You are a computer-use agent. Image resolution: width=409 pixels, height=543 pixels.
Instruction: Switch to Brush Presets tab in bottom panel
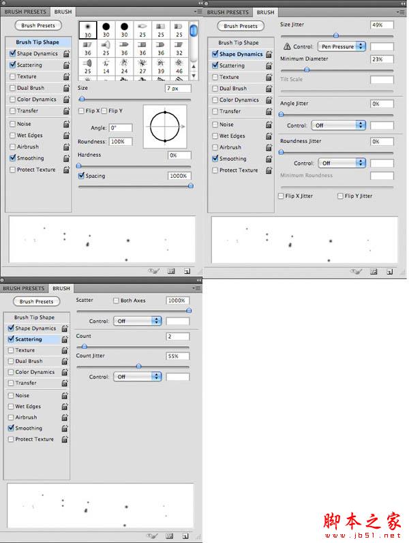click(24, 288)
